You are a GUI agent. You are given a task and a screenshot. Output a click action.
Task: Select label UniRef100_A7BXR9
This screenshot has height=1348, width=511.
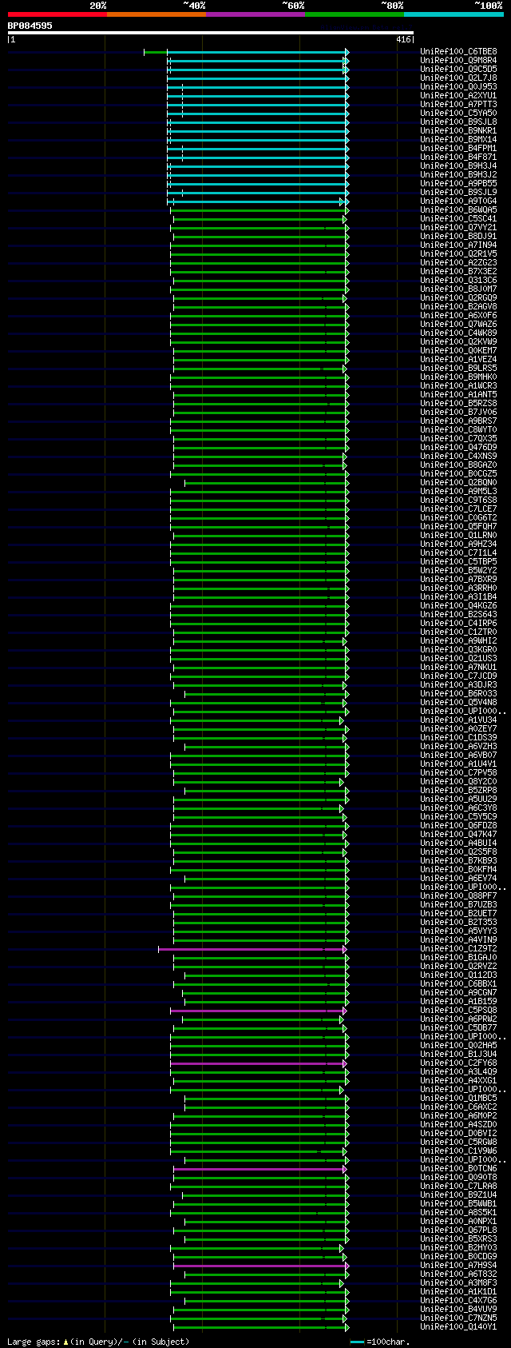[x=458, y=580]
